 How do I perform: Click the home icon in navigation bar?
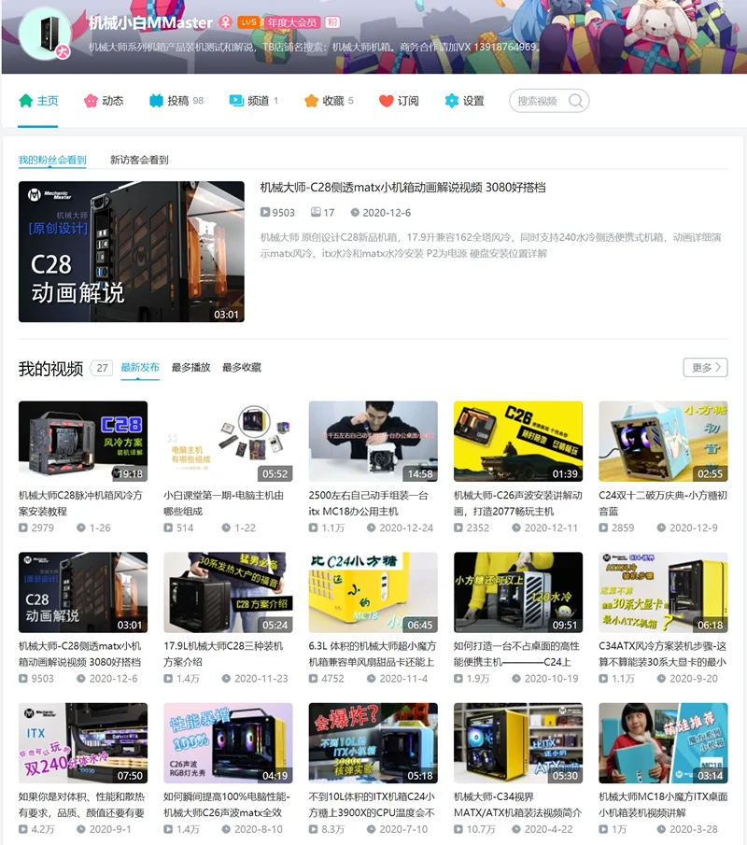point(25,101)
